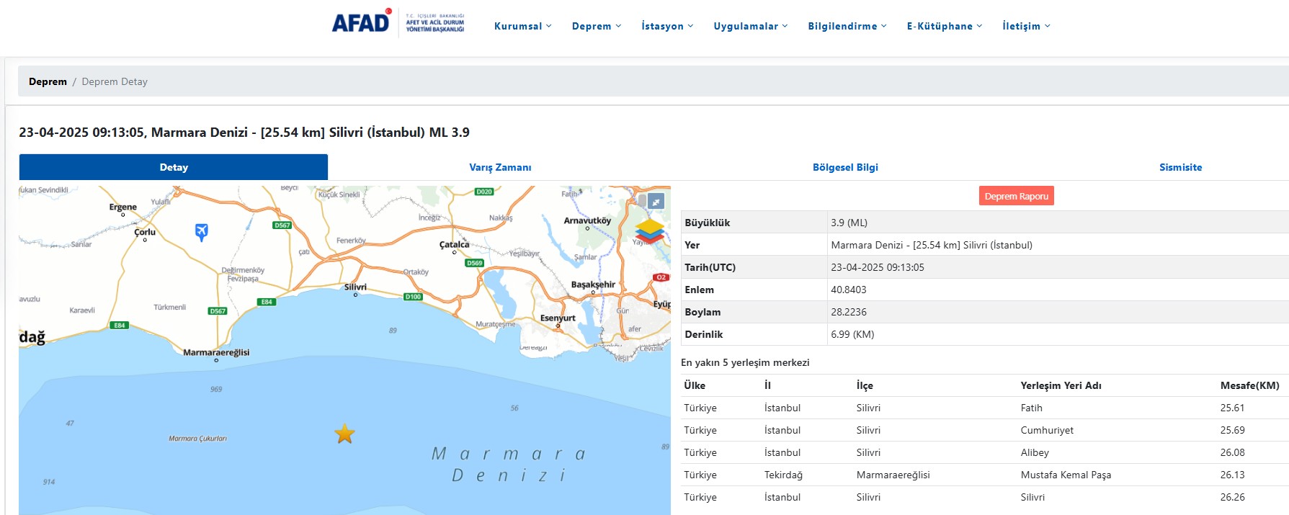The width and height of the screenshot is (1289, 515).
Task: Click the yellow star epicenter marker
Action: [345, 434]
